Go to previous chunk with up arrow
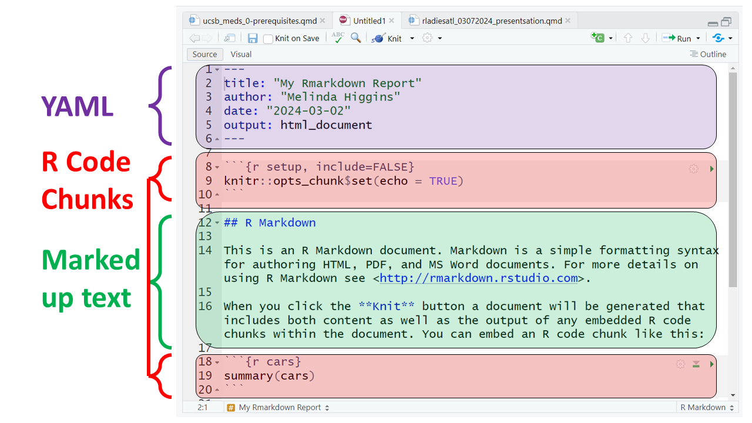 [628, 38]
